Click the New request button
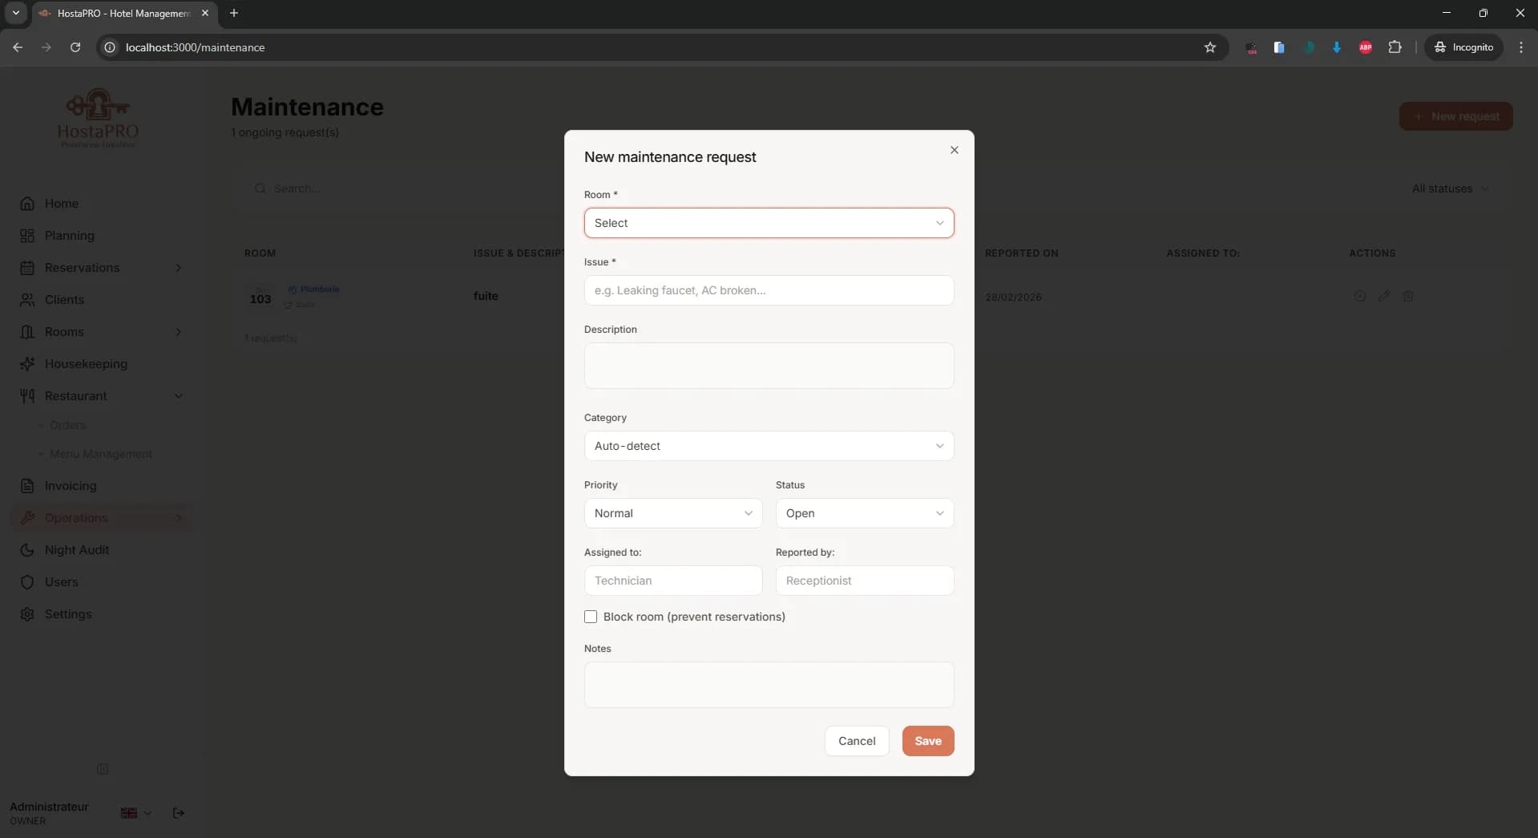The height and width of the screenshot is (838, 1538). [1457, 116]
